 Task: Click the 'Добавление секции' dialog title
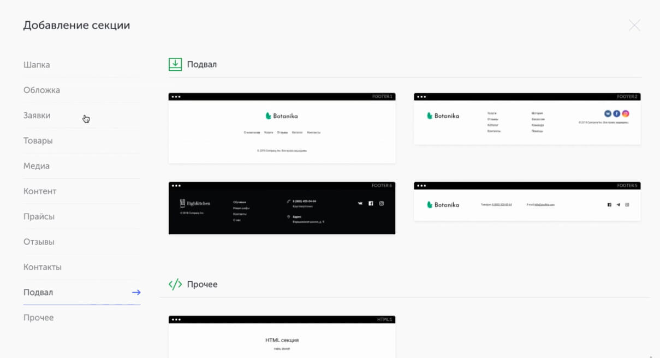click(76, 25)
